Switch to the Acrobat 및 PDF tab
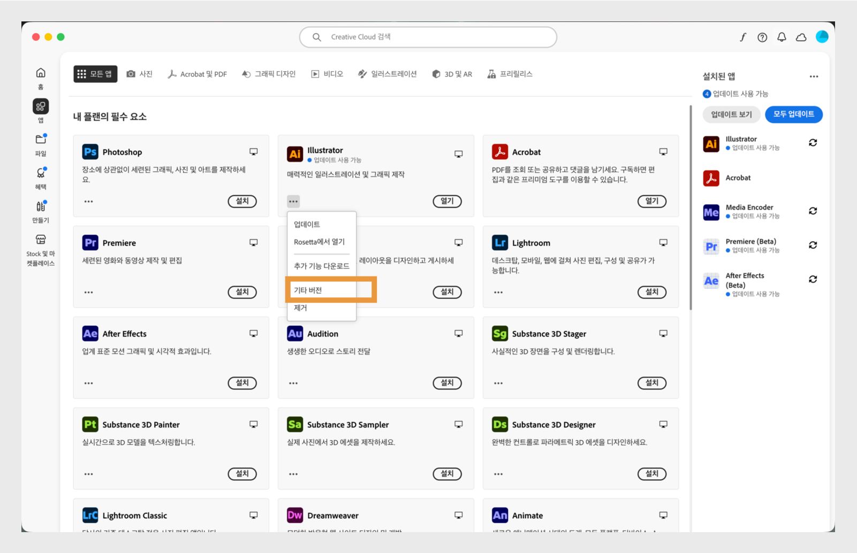 tap(197, 74)
